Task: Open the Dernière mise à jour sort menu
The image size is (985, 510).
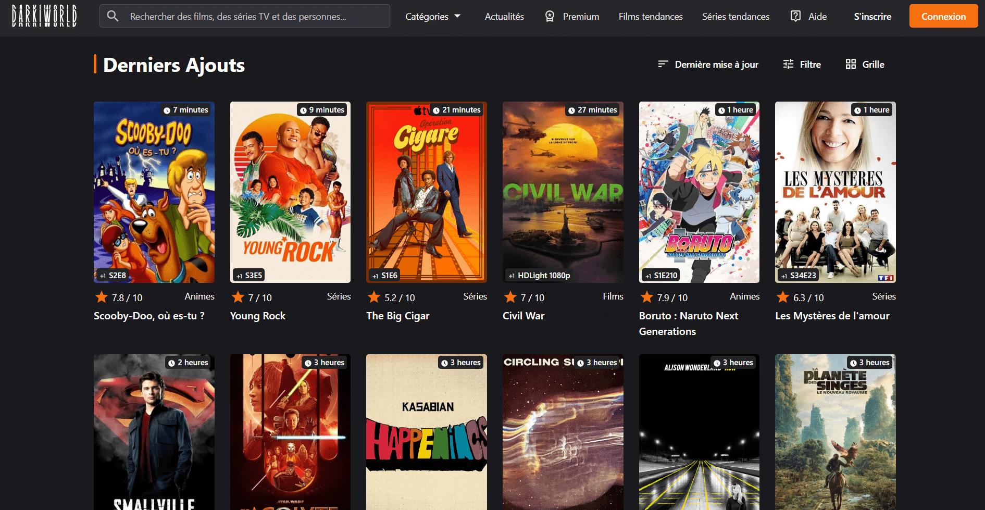Action: click(x=716, y=65)
